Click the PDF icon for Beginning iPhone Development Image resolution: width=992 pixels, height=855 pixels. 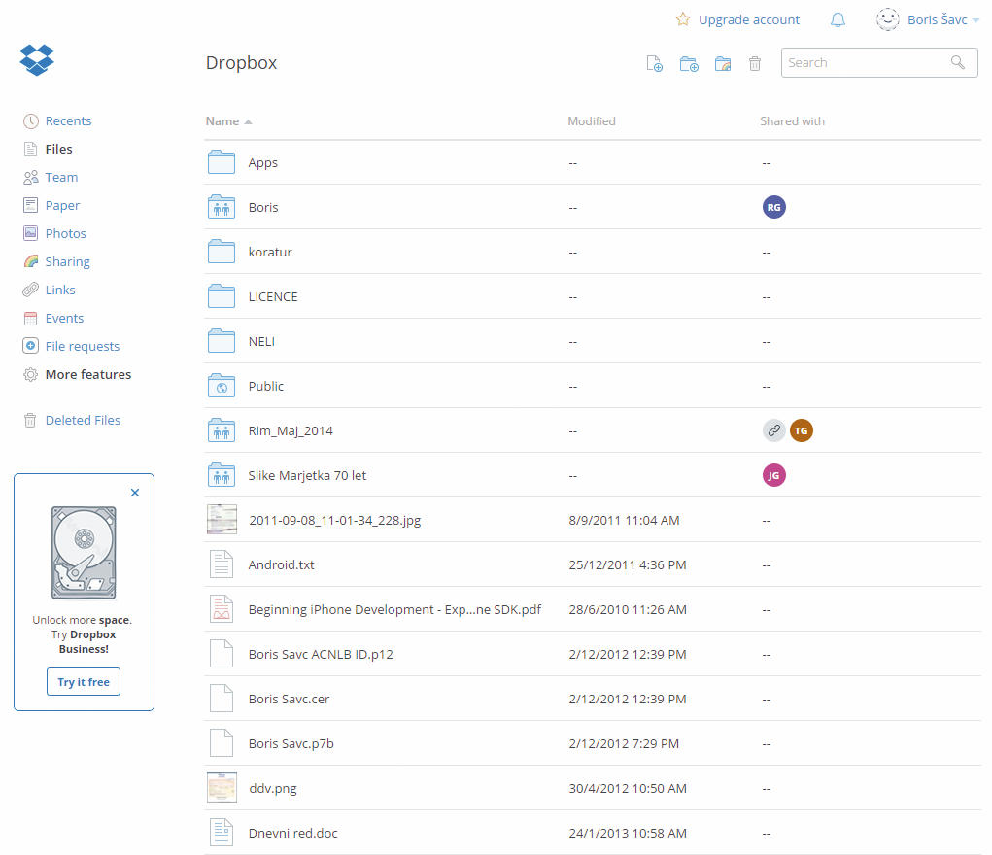[222, 609]
